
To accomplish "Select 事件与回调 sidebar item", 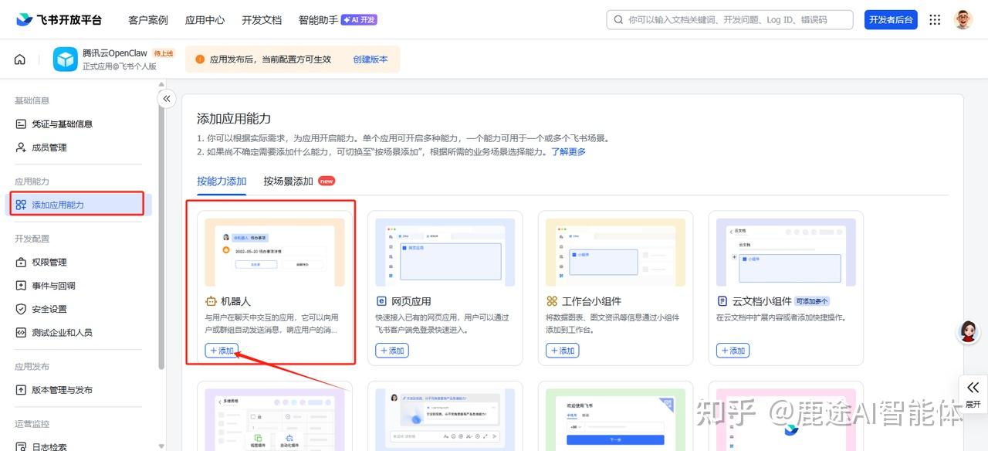I will pyautogui.click(x=53, y=286).
